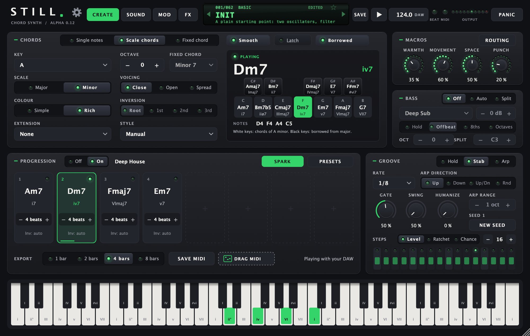
Task: Switch to the SOUND tab
Action: 136,15
